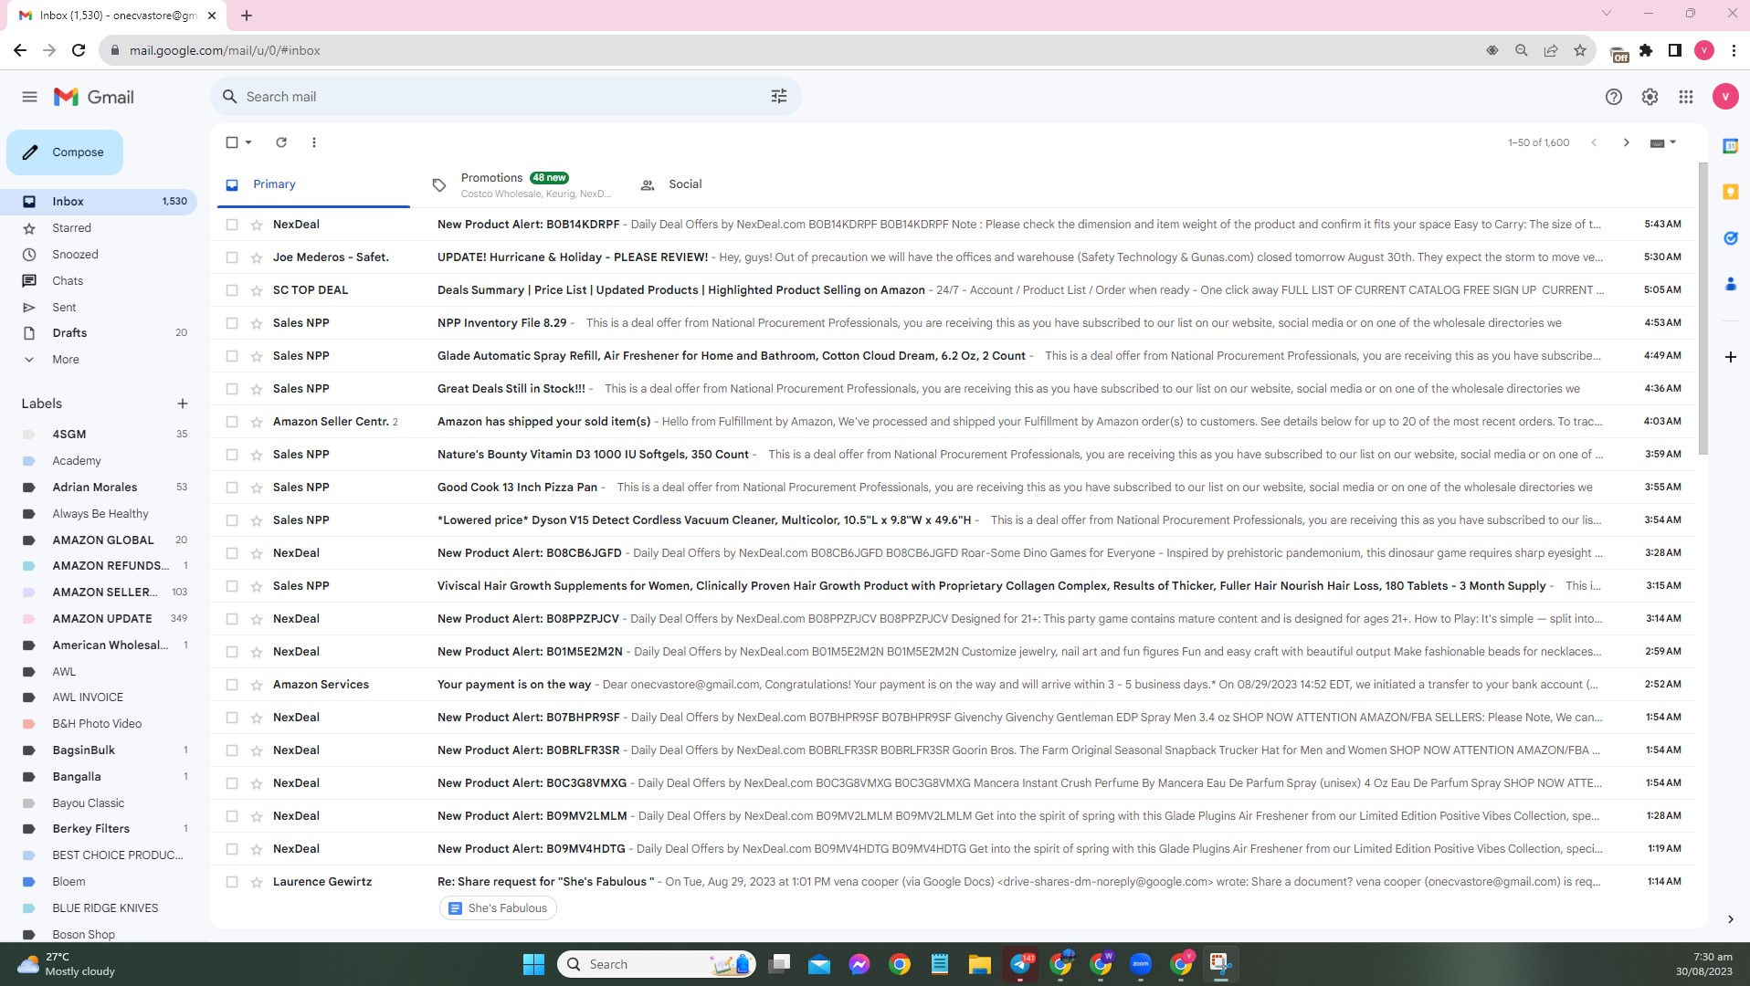Tick checkbox for Amazon Services payment email
Image resolution: width=1750 pixels, height=986 pixels.
pos(232,685)
